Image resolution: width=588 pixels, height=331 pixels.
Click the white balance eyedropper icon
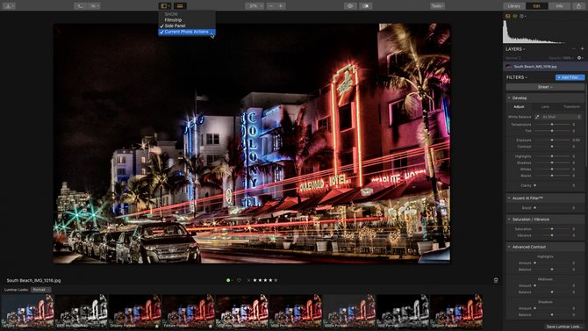pos(537,117)
